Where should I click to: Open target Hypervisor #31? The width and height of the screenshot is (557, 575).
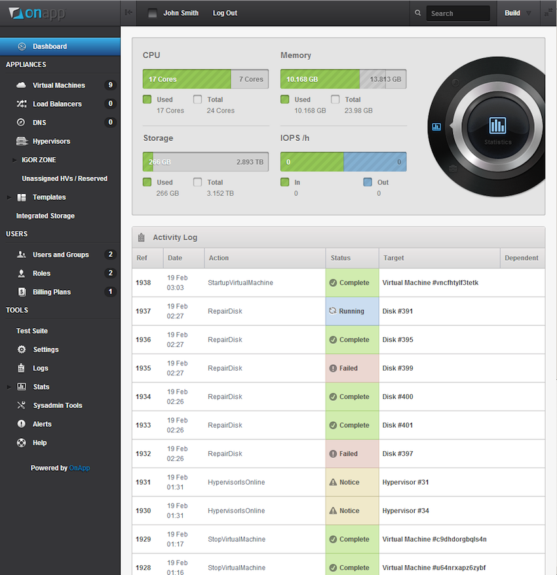pyautogui.click(x=406, y=482)
